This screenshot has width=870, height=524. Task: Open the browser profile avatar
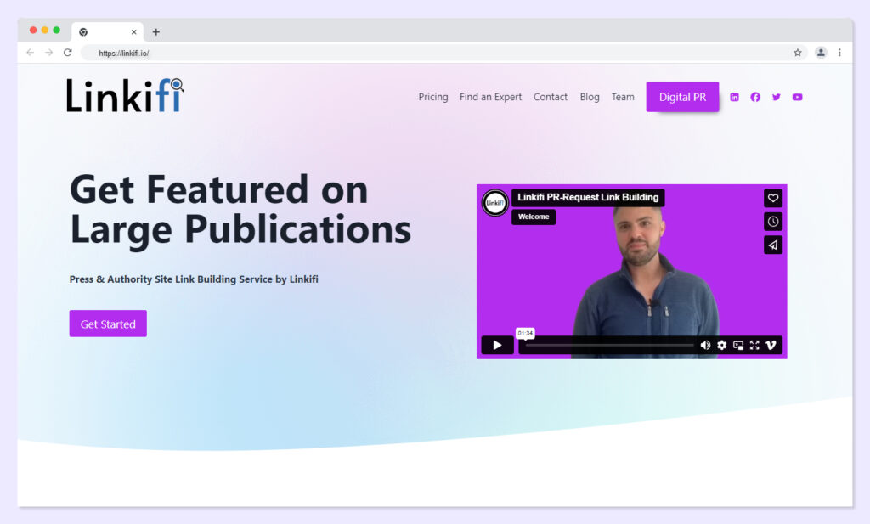coord(821,52)
